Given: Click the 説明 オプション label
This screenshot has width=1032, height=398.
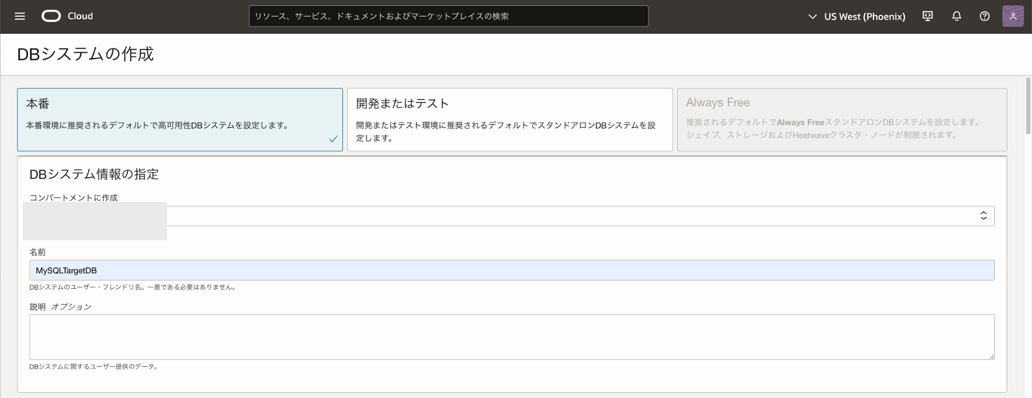Looking at the screenshot, I should click(x=60, y=306).
